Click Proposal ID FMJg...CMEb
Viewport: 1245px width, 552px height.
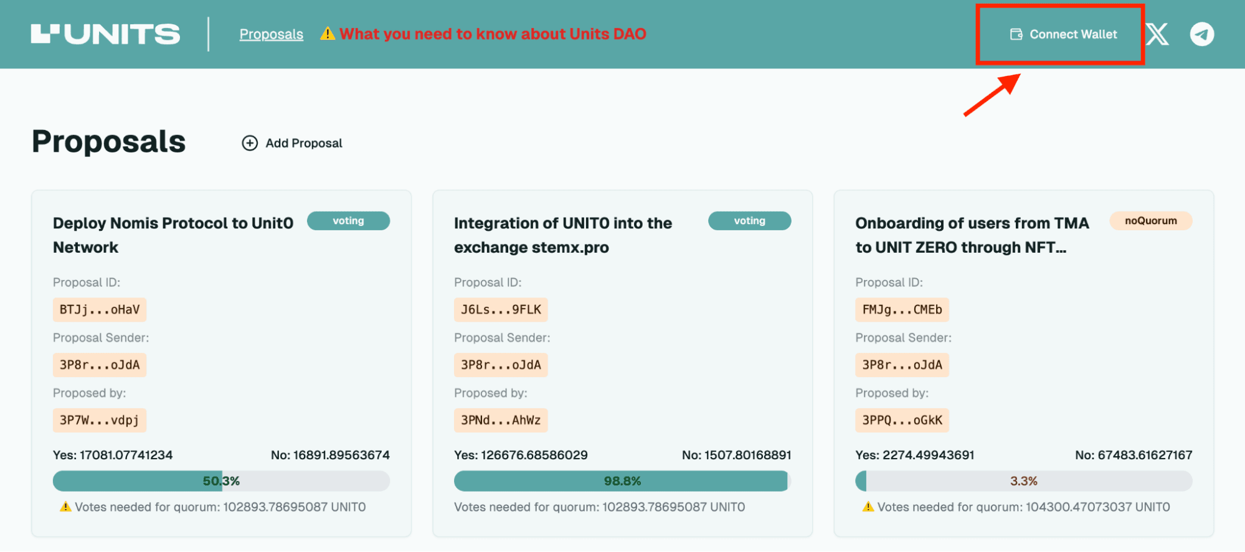click(x=902, y=309)
